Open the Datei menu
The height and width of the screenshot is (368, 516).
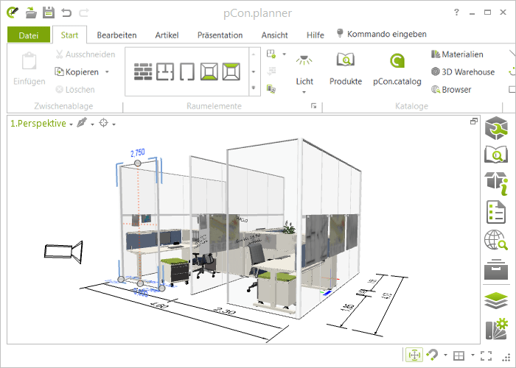[x=29, y=35]
